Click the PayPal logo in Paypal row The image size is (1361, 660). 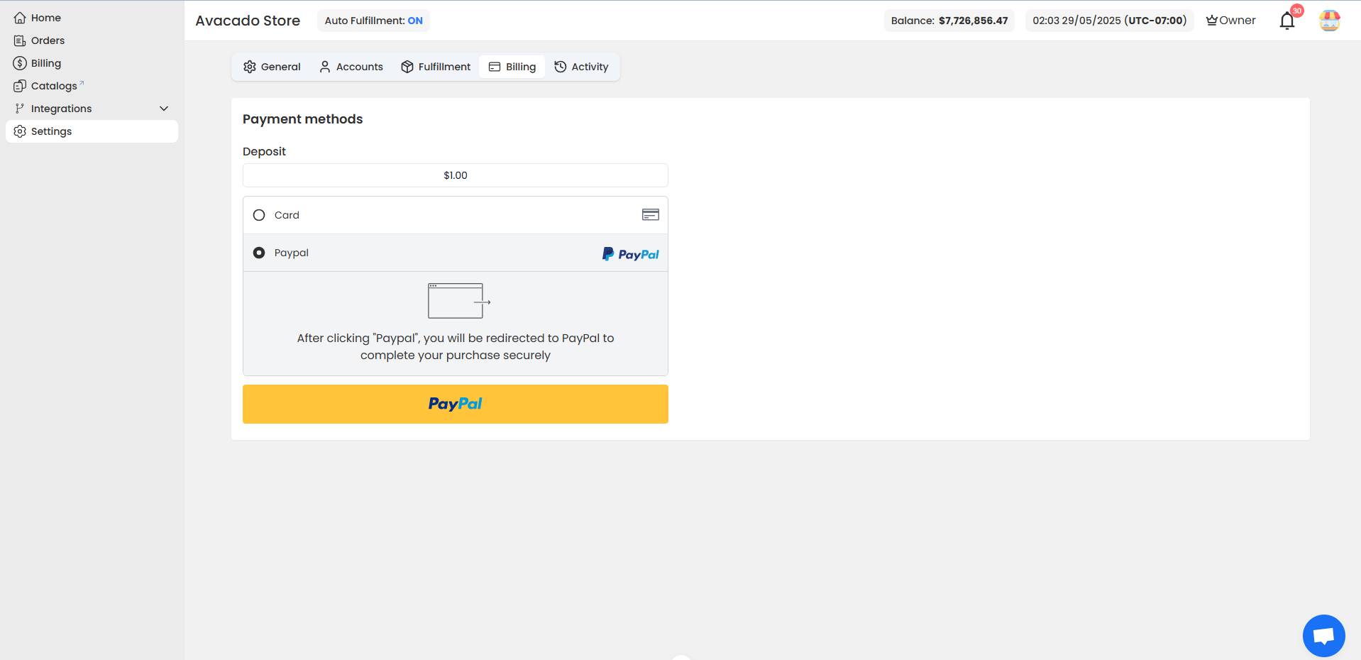click(631, 254)
